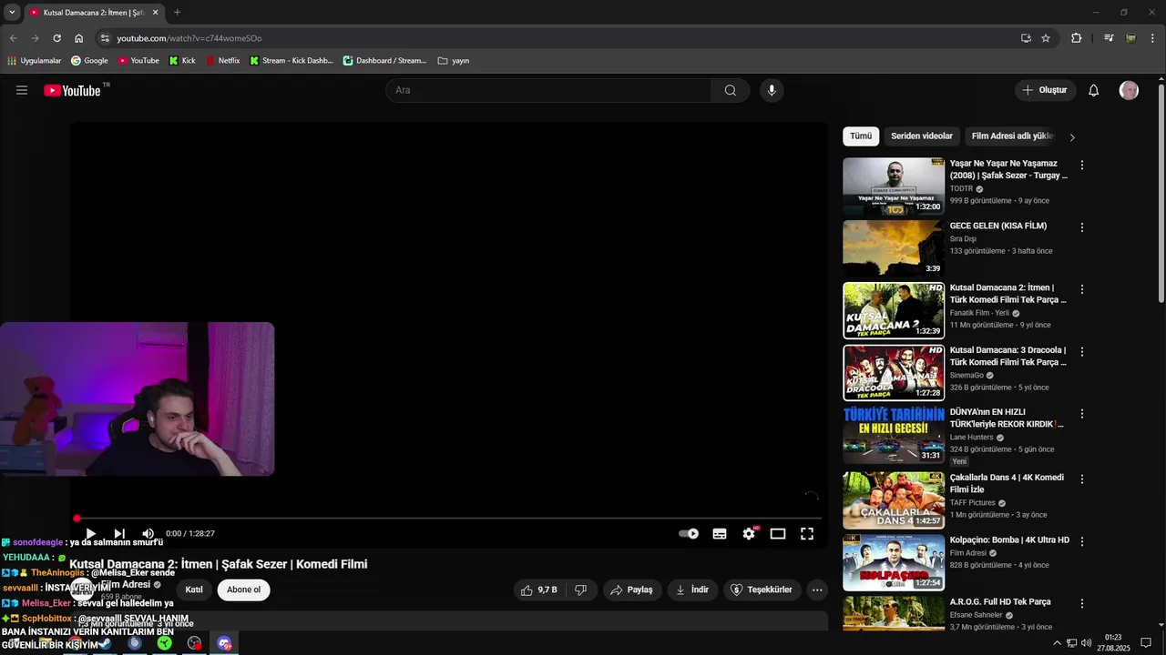Bookmark this page with the star
The height and width of the screenshot is (655, 1166).
pyautogui.click(x=1046, y=38)
